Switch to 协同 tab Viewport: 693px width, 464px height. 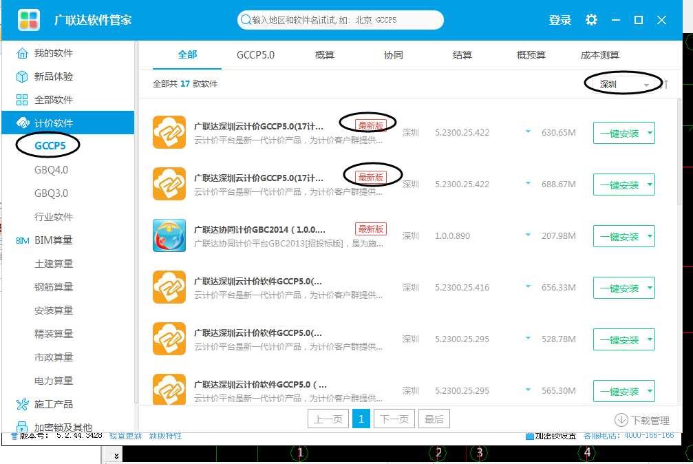coord(394,55)
